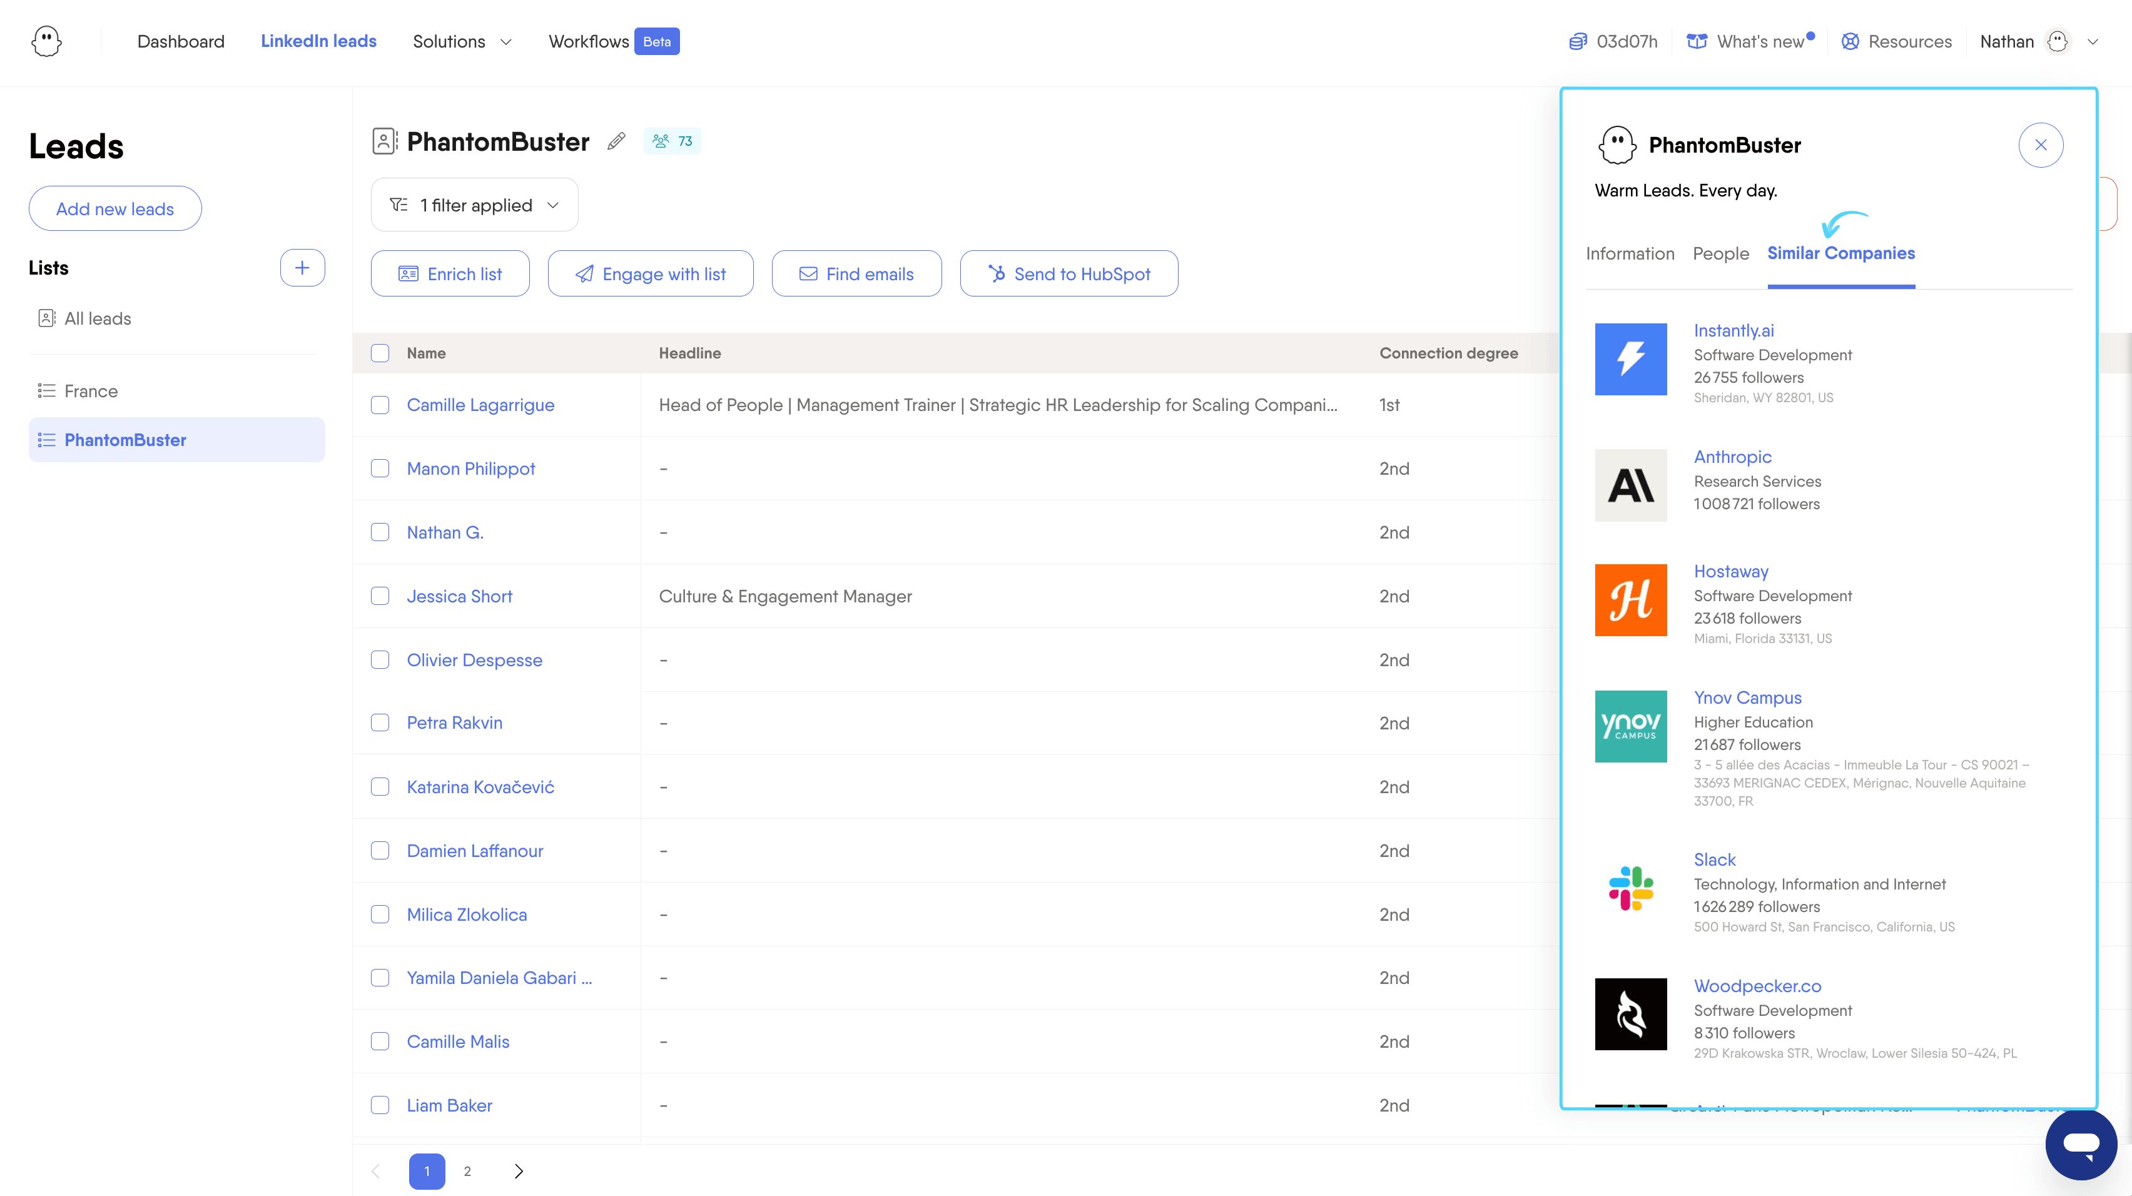
Task: Switch to the People tab
Action: pos(1720,253)
